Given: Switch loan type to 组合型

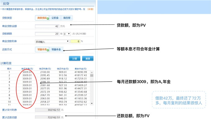Looking at the screenshot, I should (x=67, y=18).
